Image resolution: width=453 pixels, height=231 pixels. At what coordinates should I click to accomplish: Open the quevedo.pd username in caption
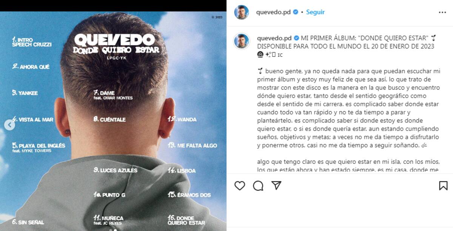tap(274, 38)
